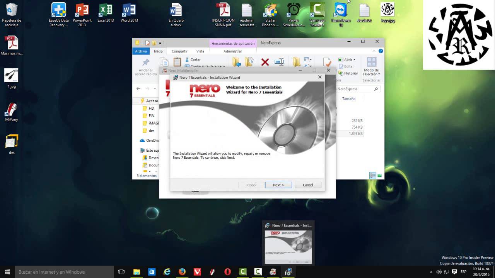The image size is (495, 278).
Task: Click taskbar clock and date
Action: (x=481, y=272)
